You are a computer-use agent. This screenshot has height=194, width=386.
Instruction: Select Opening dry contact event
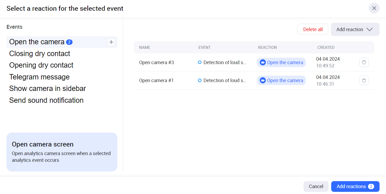41,65
